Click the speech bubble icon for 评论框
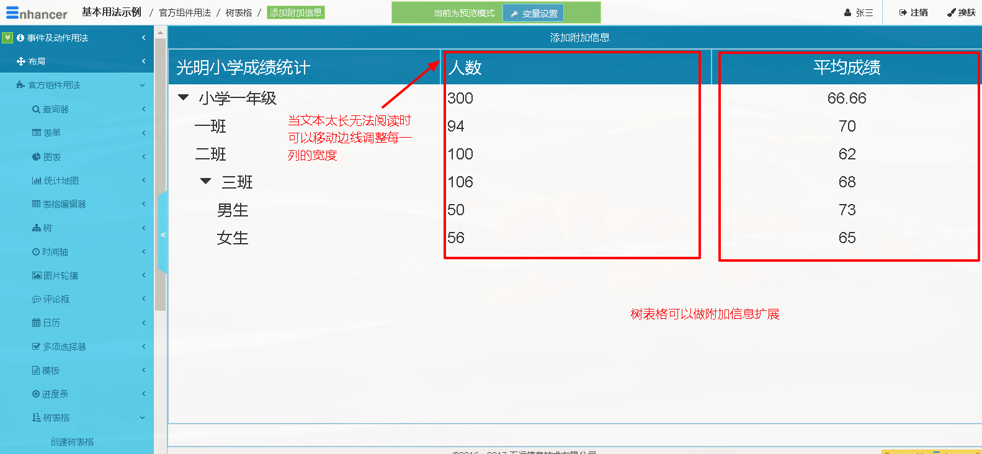The image size is (982, 454). [36, 299]
